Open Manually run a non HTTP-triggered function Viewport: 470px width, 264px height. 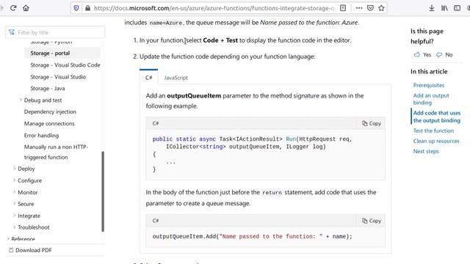click(x=56, y=152)
